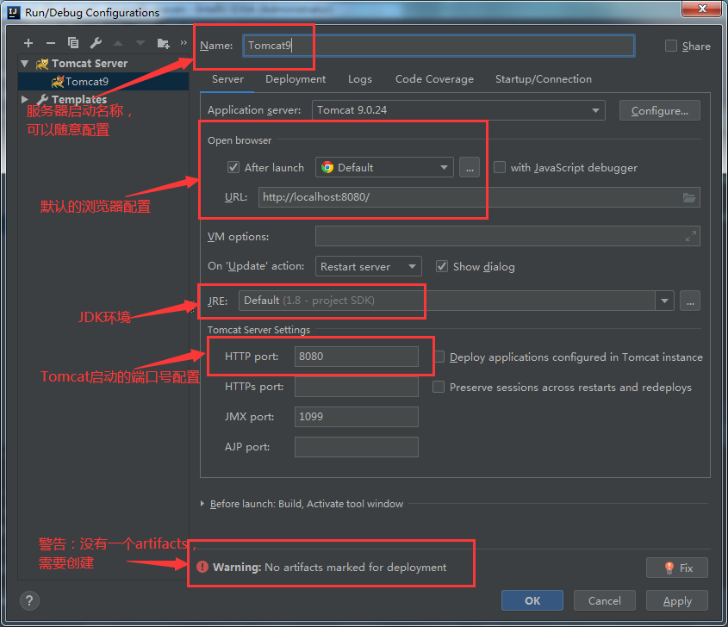Show more toolbar actions chevron
This screenshot has height=627, width=728.
(x=184, y=43)
